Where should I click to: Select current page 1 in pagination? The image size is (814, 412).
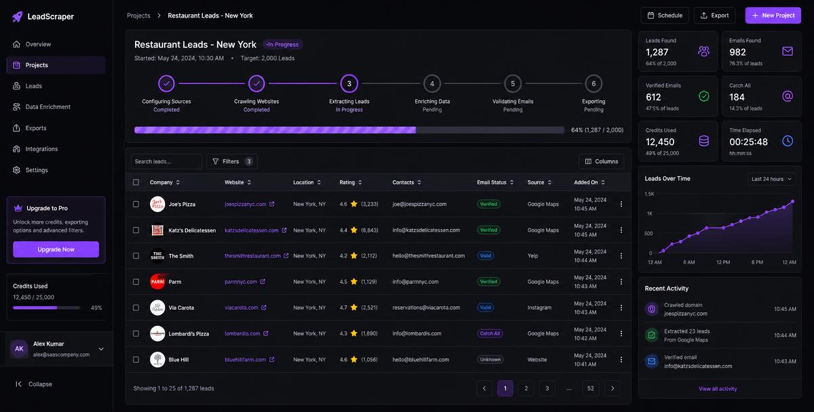(x=505, y=388)
